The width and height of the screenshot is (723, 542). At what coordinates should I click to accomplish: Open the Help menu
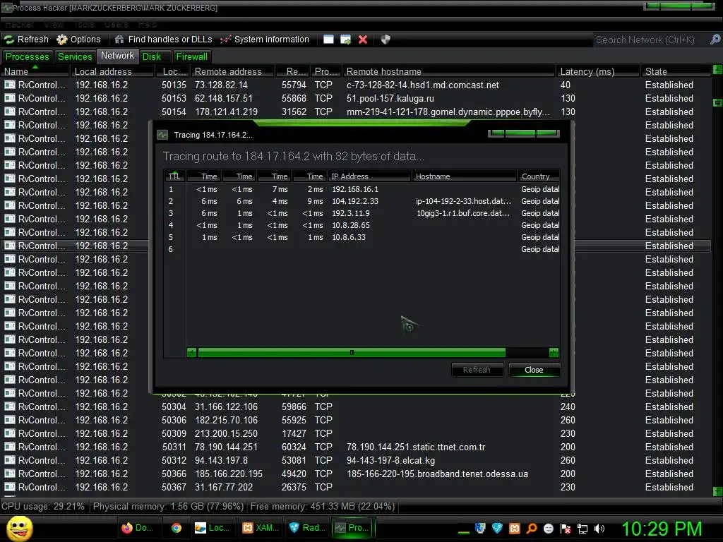coord(147,25)
